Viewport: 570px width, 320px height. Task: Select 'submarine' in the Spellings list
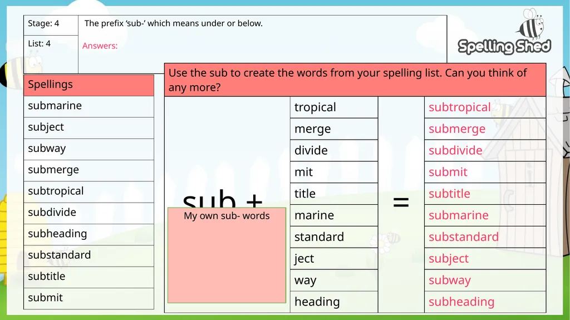coord(89,106)
